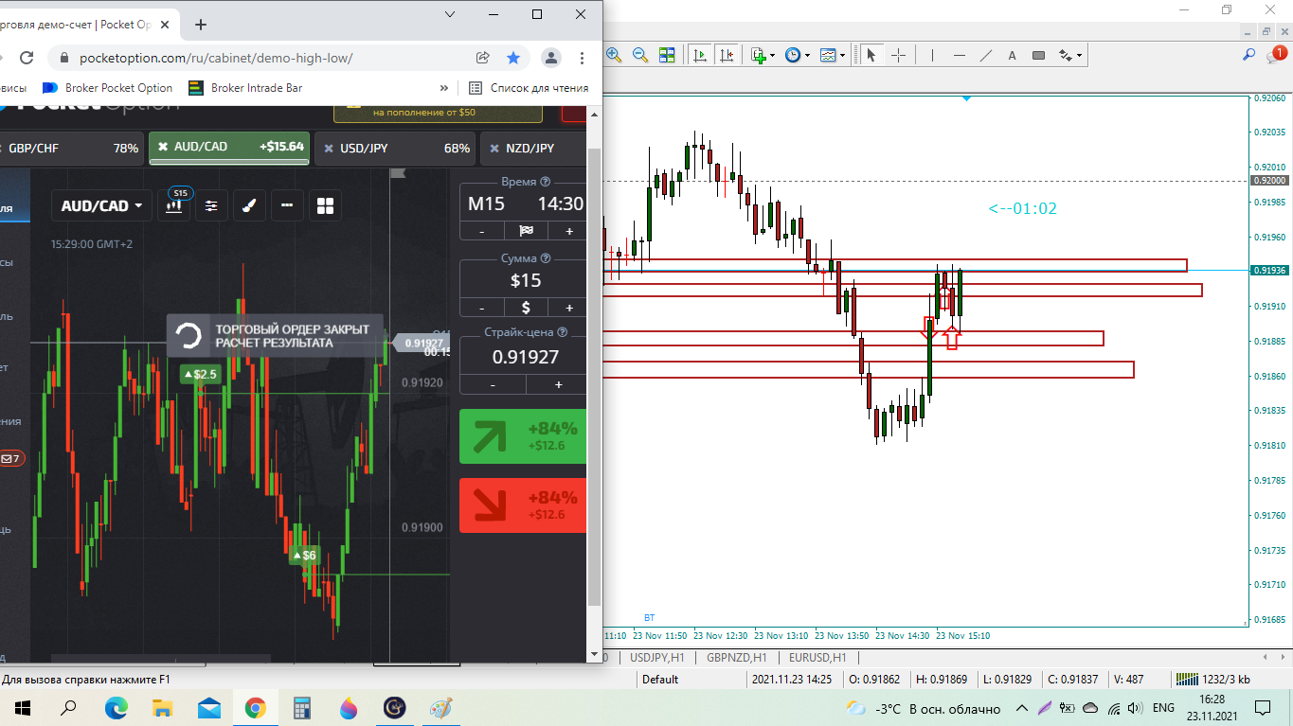Click the tile windows icon in MetaTrader
The image size is (1293, 726).
pyautogui.click(x=667, y=56)
